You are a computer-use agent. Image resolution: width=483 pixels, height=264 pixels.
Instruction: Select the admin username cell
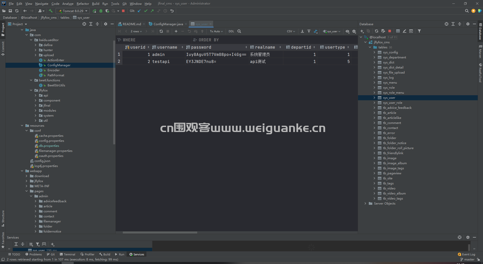[168, 54]
